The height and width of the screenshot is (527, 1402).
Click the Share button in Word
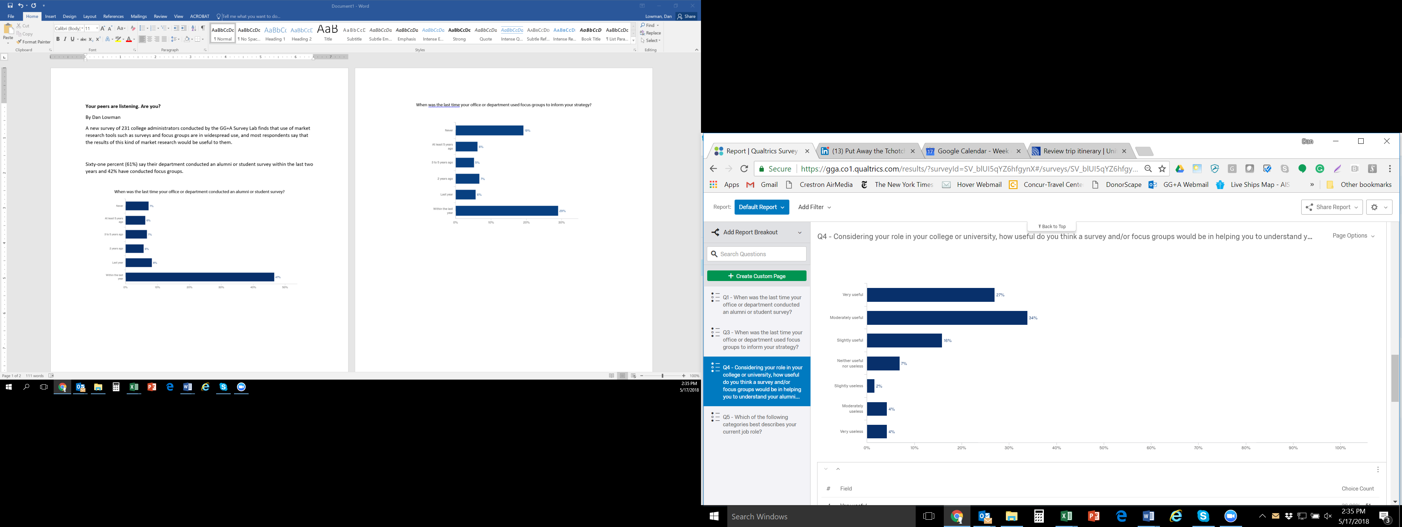[687, 16]
